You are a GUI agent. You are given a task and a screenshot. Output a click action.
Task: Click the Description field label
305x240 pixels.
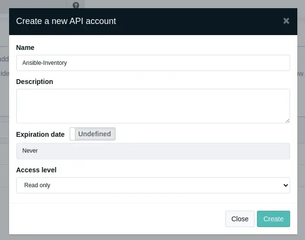35,82
